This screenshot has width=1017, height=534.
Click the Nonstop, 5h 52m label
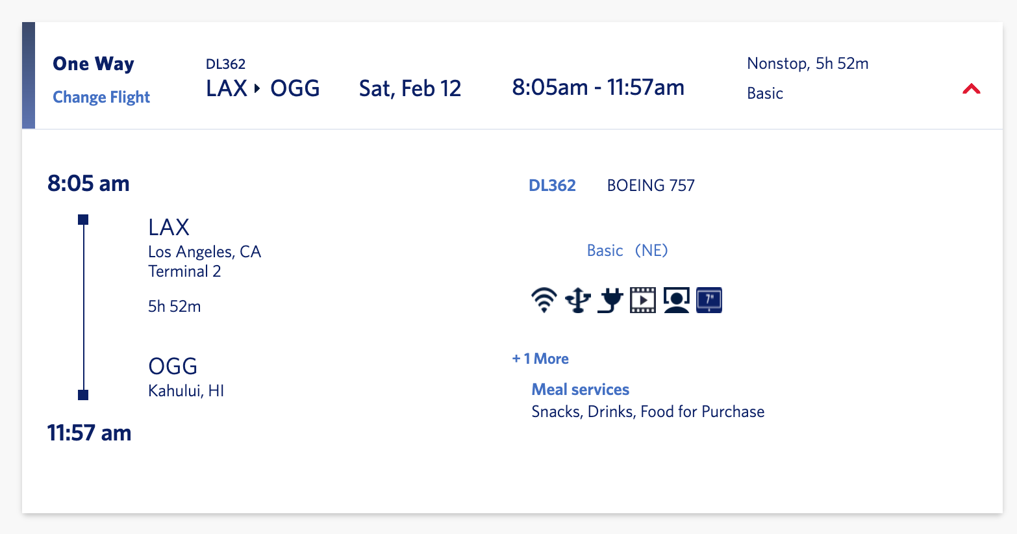807,64
